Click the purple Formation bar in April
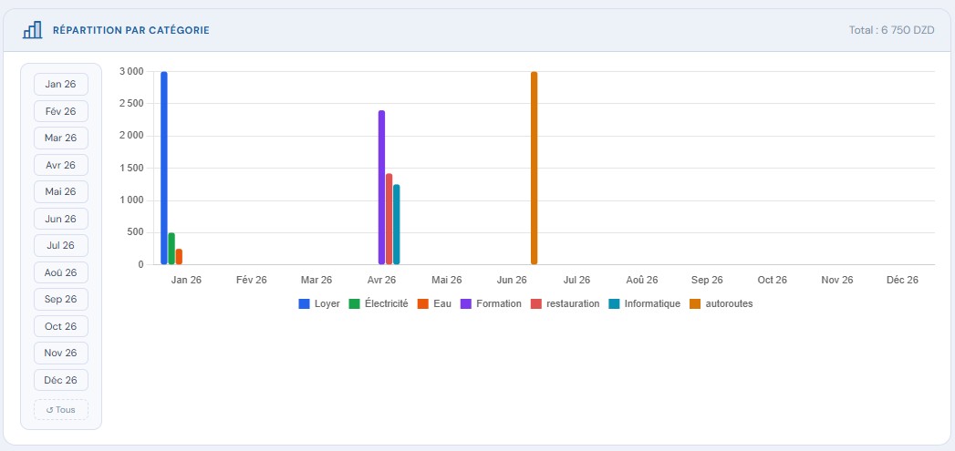The image size is (955, 451). click(382, 188)
